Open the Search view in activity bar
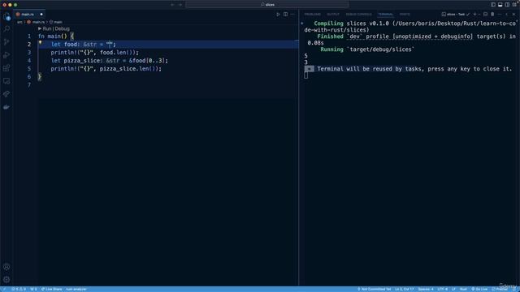This screenshot has width=520, height=292. click(6, 29)
